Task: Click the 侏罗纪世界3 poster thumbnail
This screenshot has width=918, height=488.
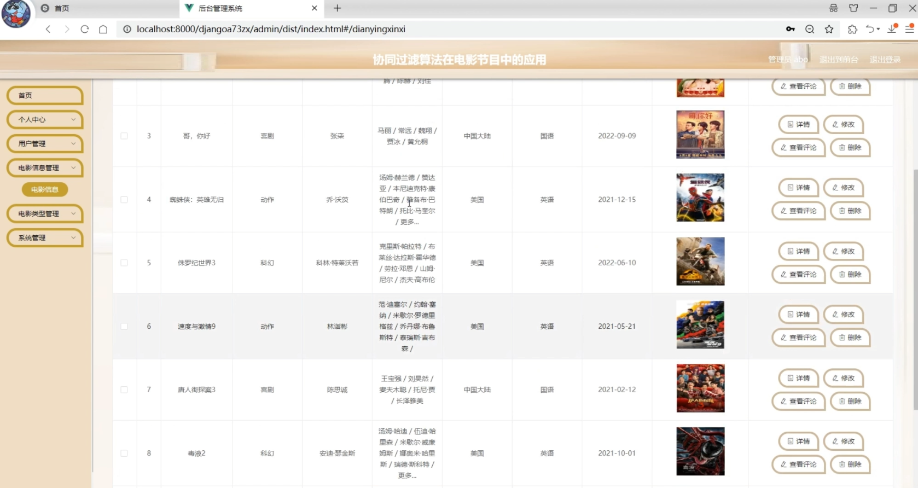Action: click(700, 261)
